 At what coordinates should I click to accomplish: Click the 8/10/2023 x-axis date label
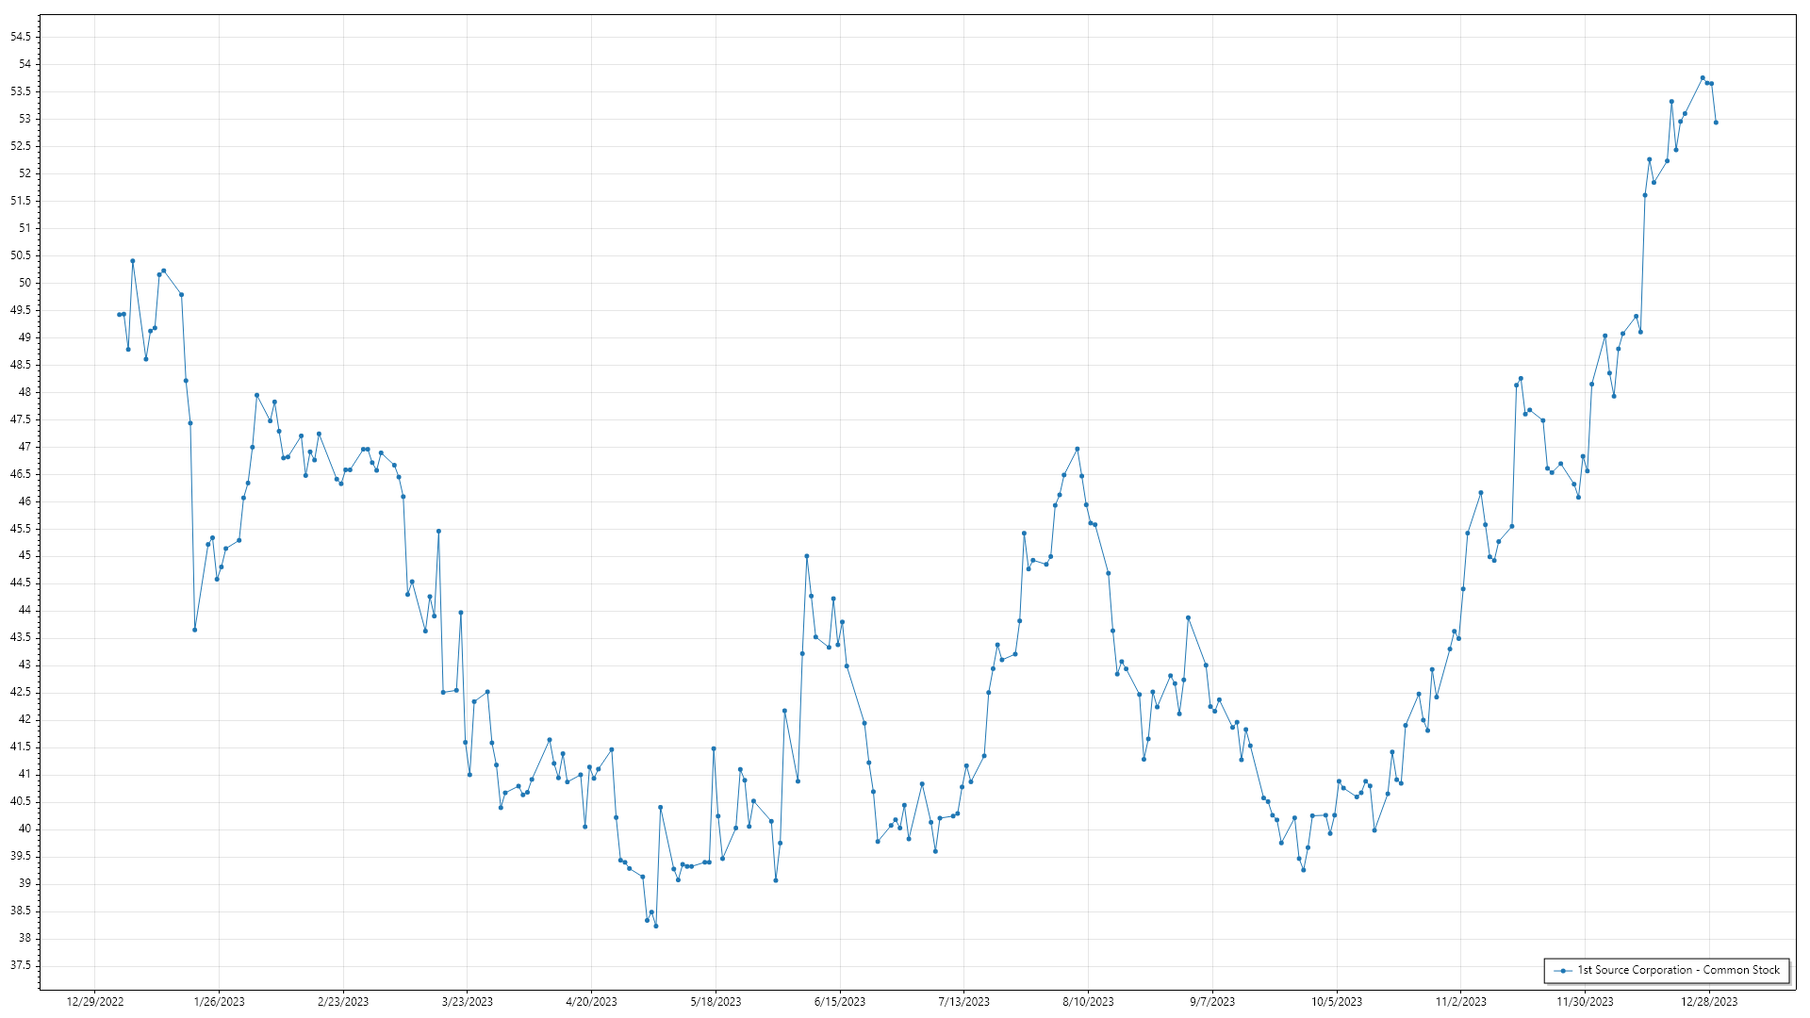pos(1088,1002)
